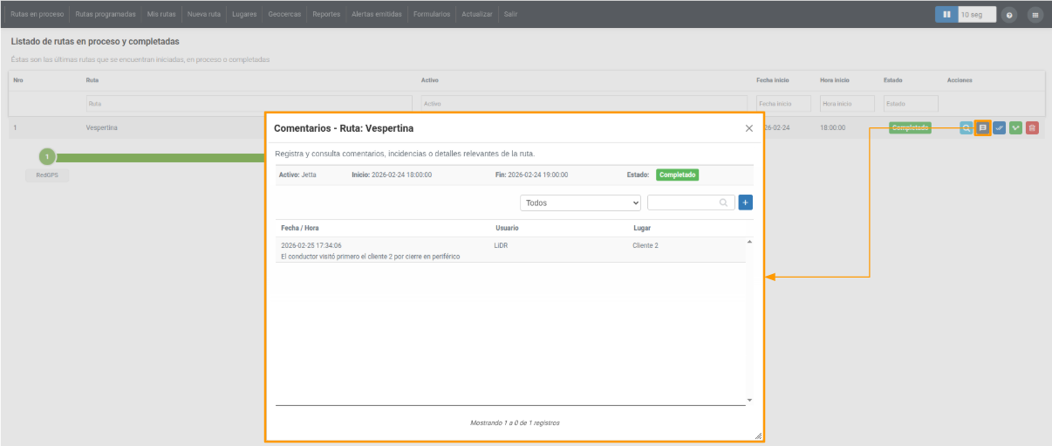The image size is (1052, 446).
Task: Open the Todos filter dropdown
Action: 581,202
